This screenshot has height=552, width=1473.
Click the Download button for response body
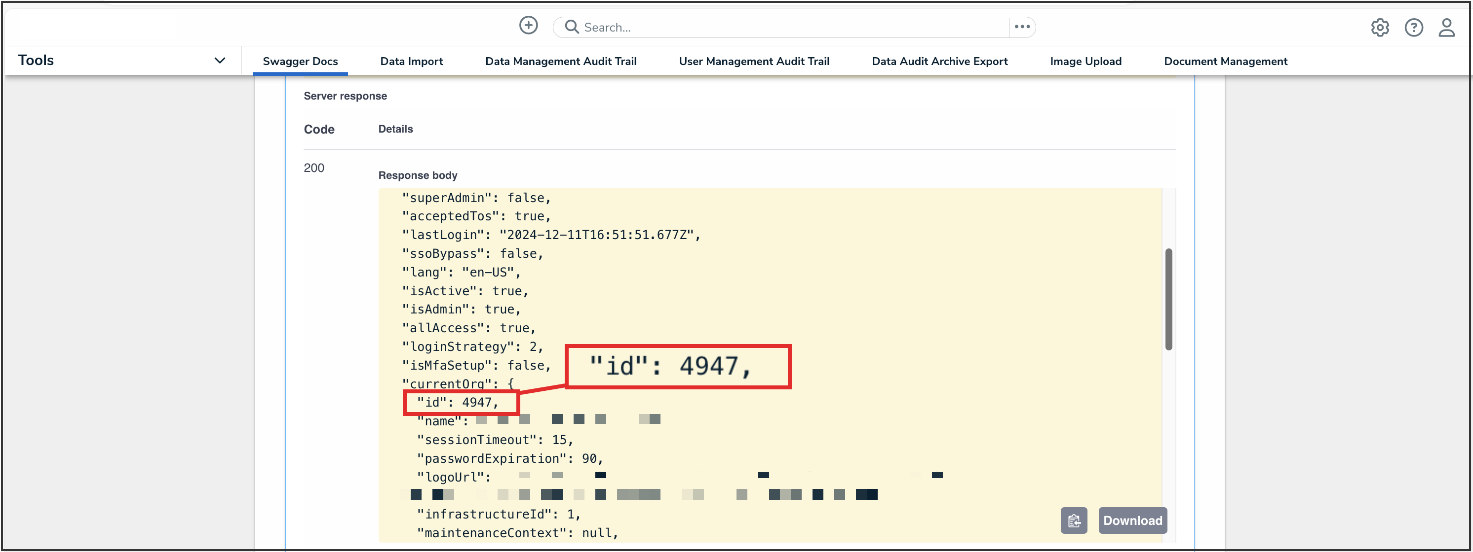pos(1132,520)
